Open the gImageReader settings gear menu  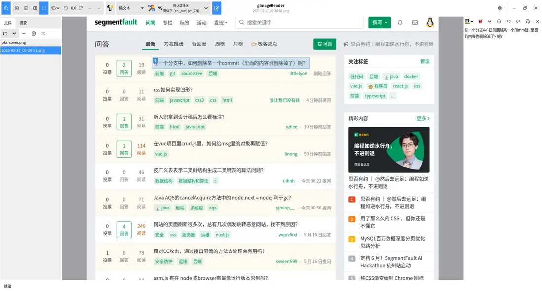pos(500,8)
